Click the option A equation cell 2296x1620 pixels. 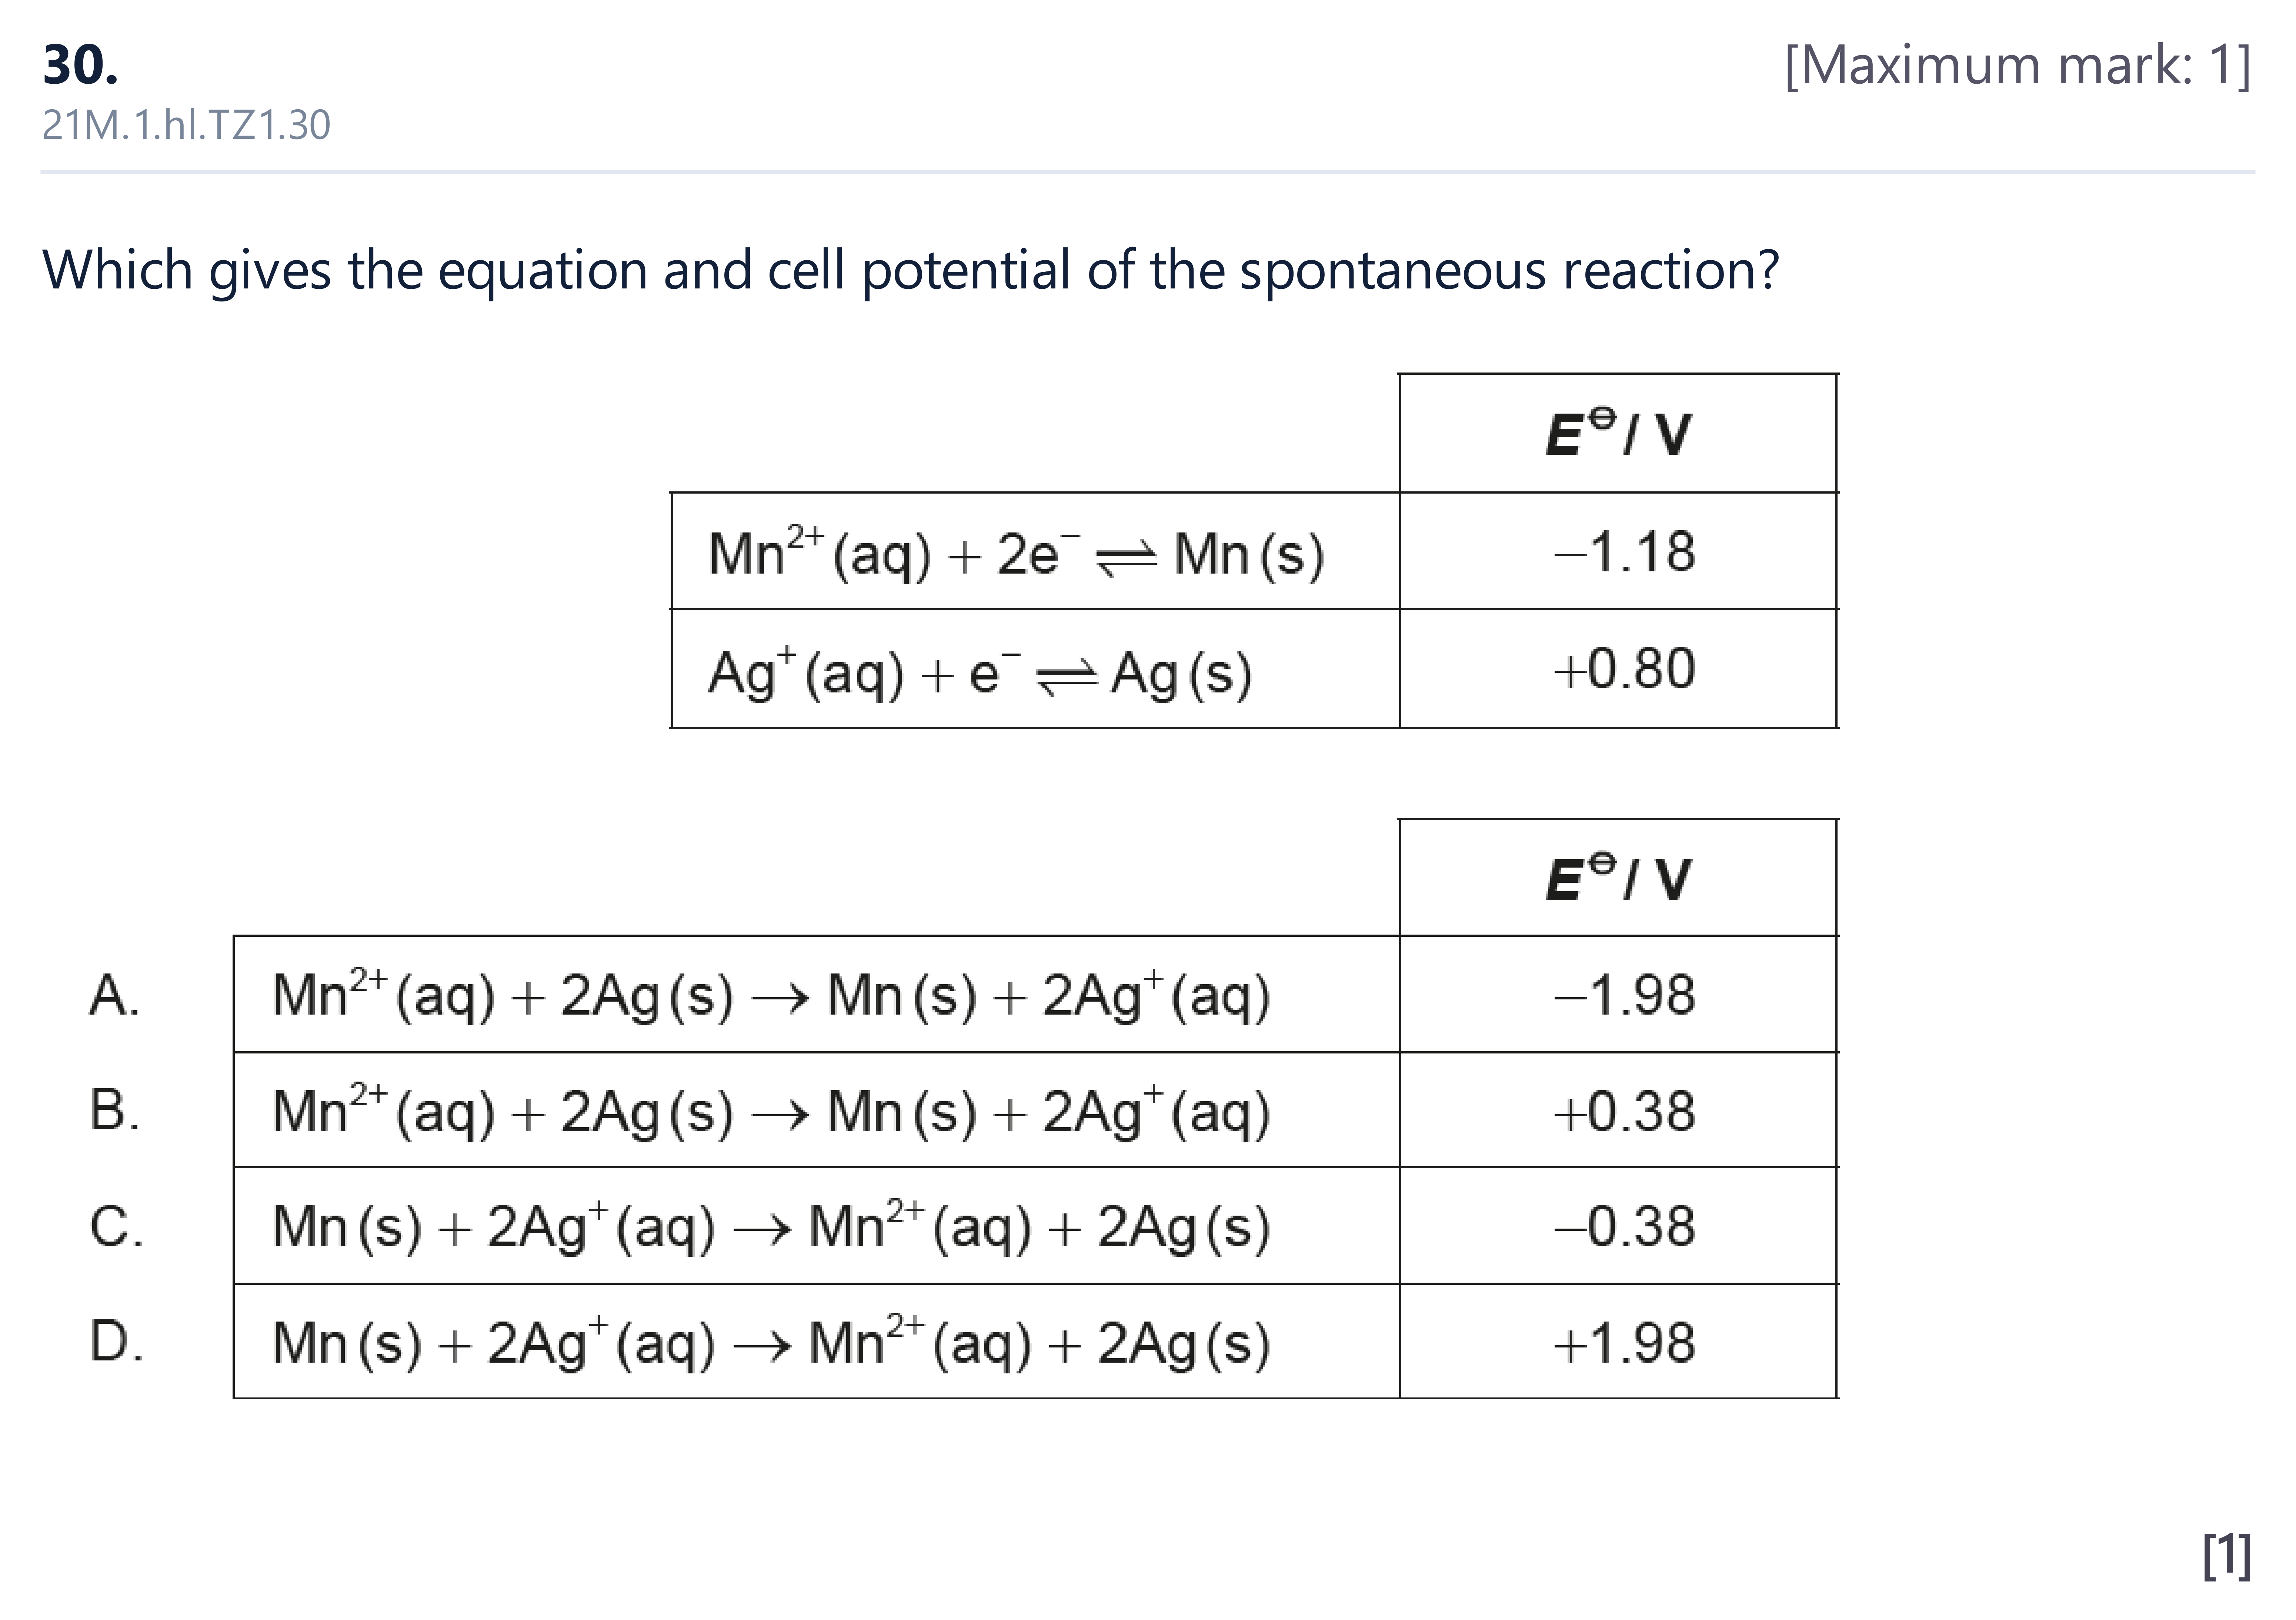816,994
